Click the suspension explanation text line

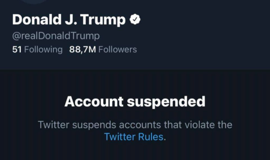[x=135, y=124]
